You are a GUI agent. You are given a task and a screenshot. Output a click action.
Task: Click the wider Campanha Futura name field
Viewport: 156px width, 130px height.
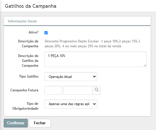78,90
